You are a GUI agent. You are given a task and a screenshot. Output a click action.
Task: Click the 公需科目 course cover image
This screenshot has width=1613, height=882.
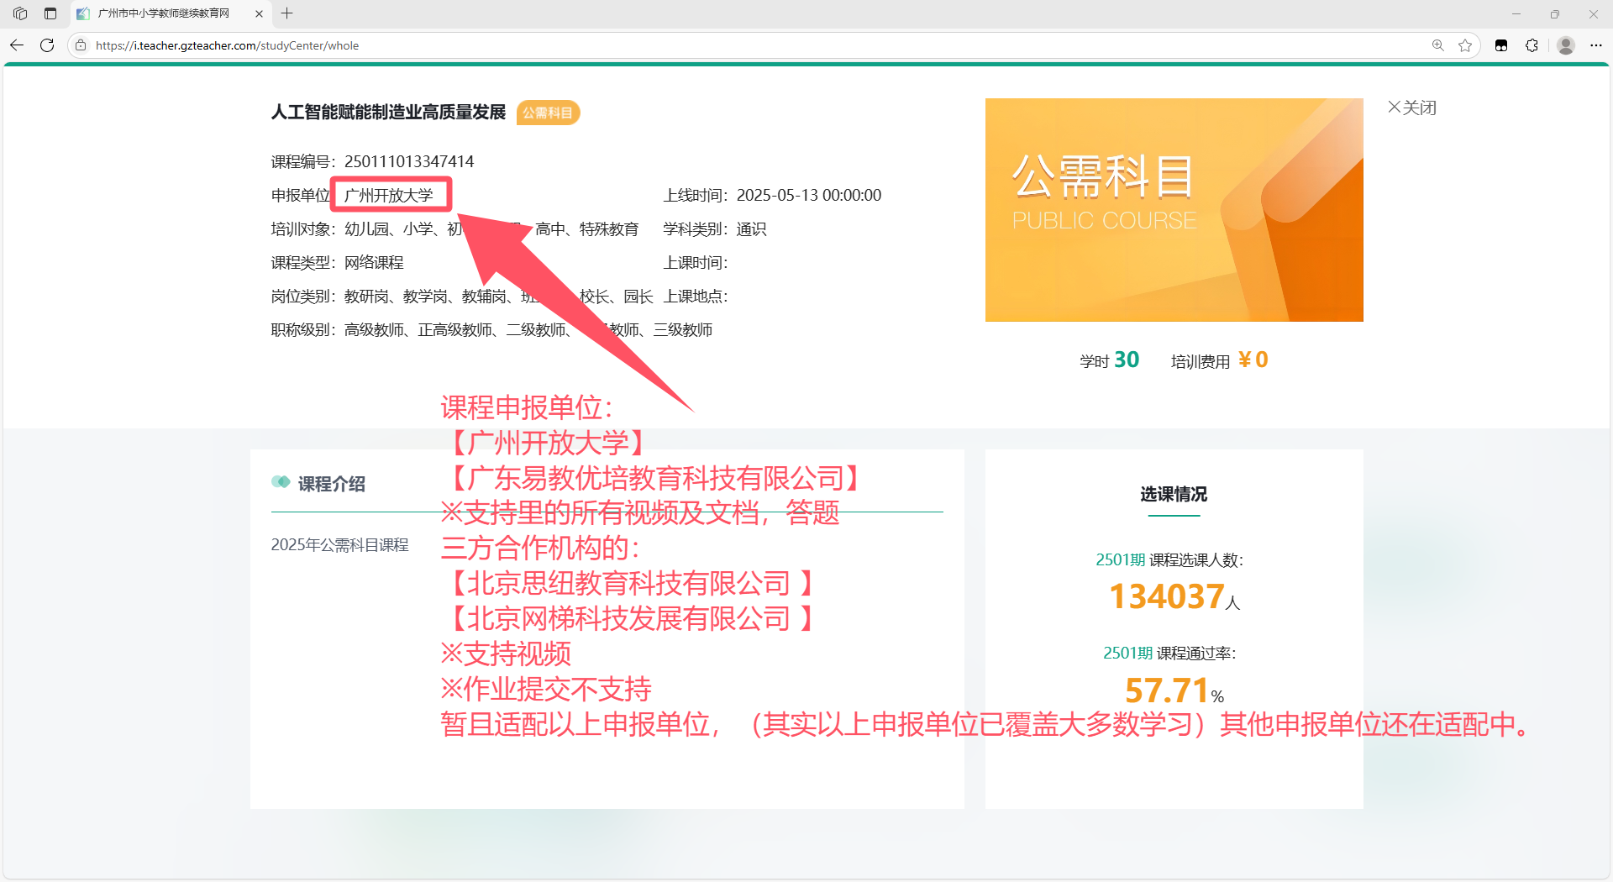tap(1174, 210)
